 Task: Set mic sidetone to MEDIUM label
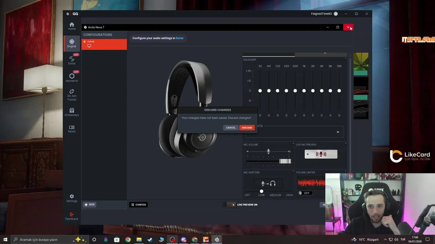[x=275, y=195]
